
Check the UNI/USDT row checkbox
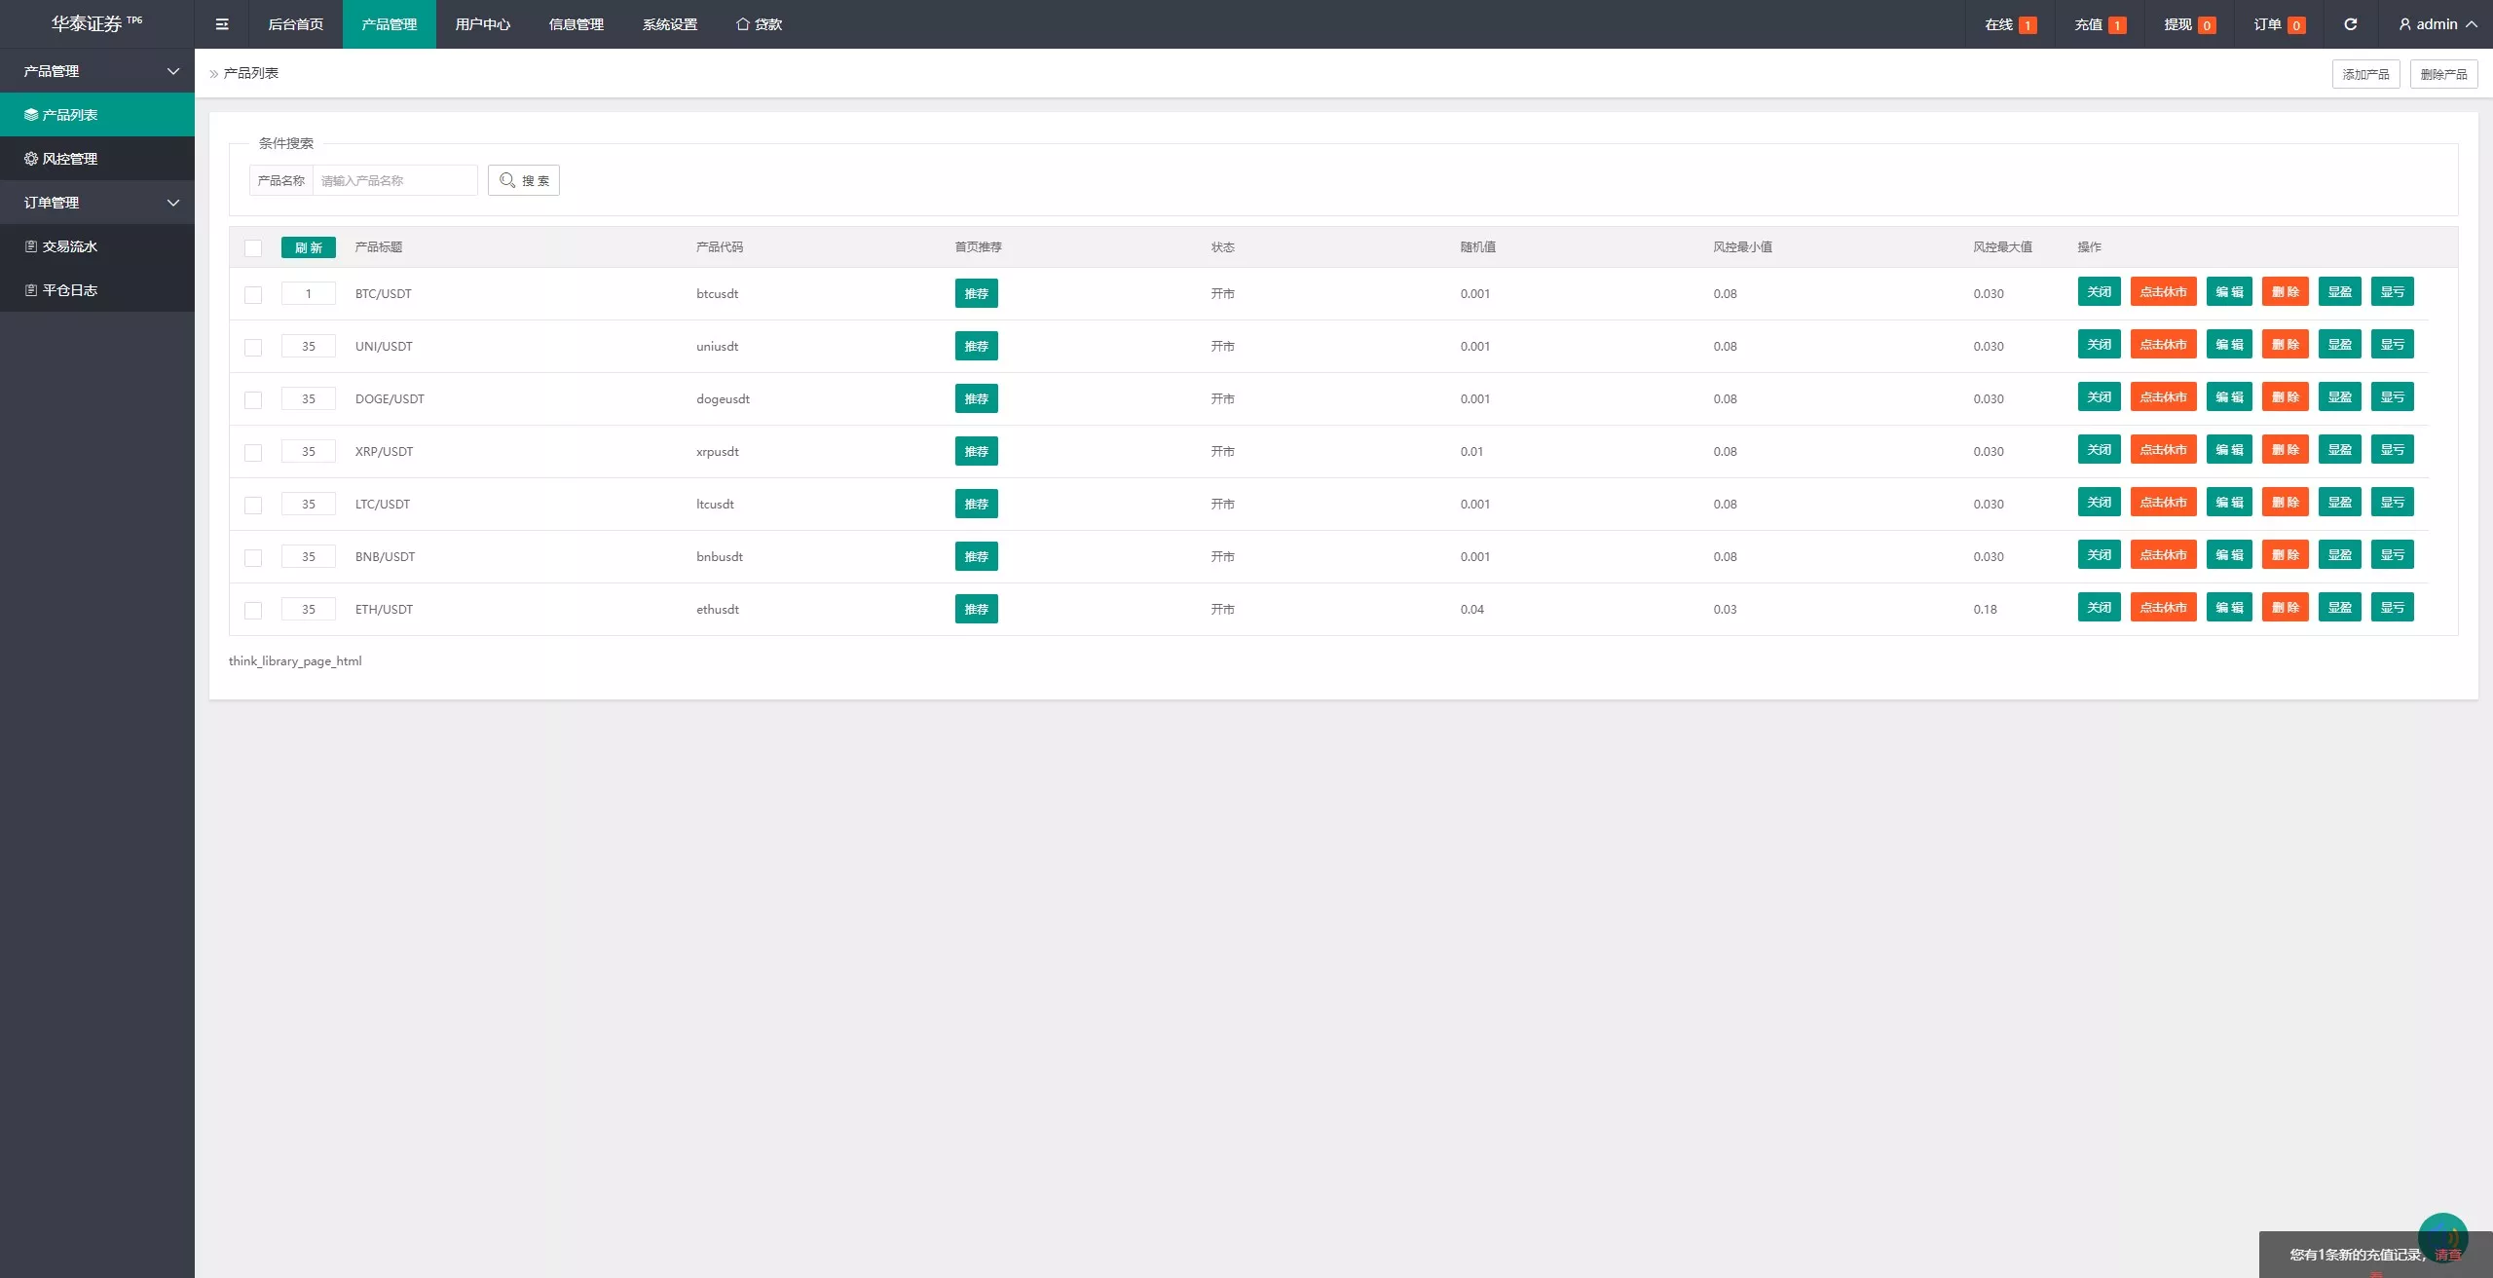tap(253, 347)
